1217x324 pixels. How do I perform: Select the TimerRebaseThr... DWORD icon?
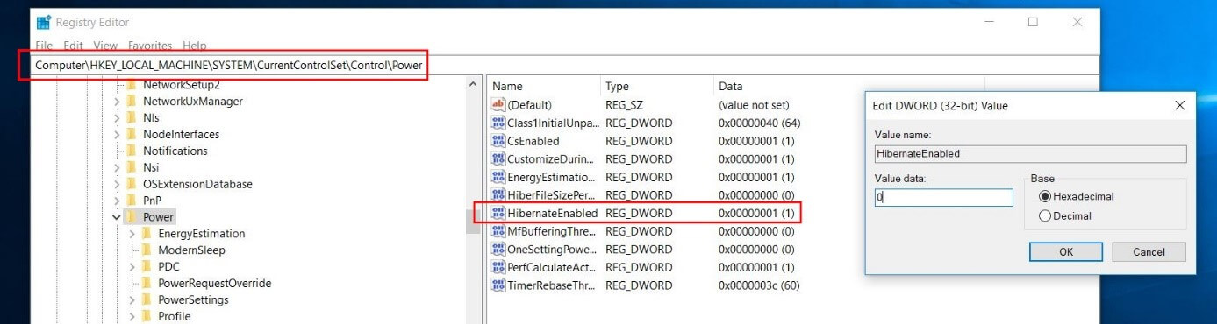coord(498,285)
